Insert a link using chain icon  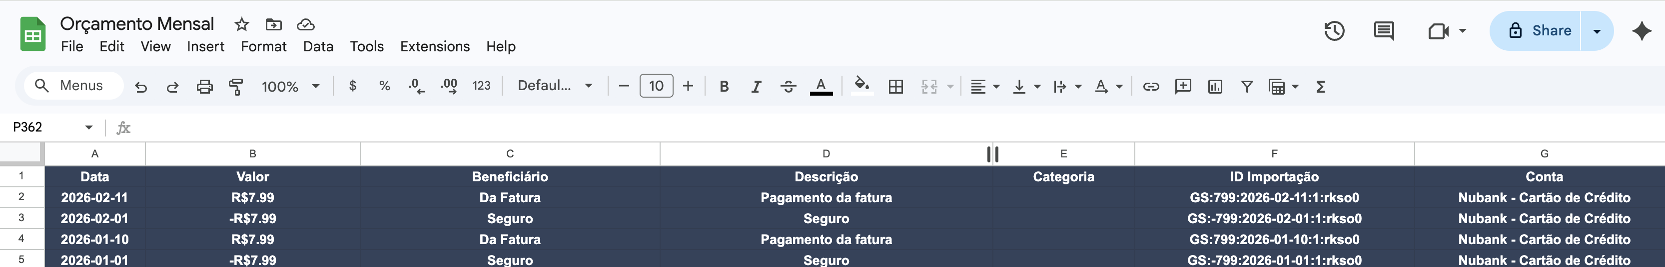pos(1150,86)
